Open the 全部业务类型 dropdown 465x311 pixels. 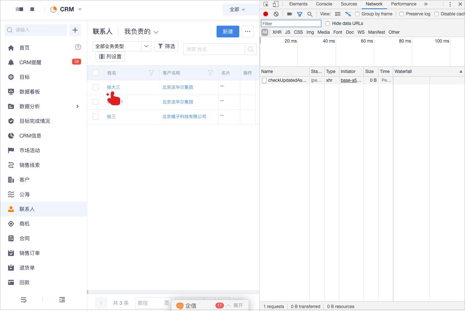pos(122,46)
